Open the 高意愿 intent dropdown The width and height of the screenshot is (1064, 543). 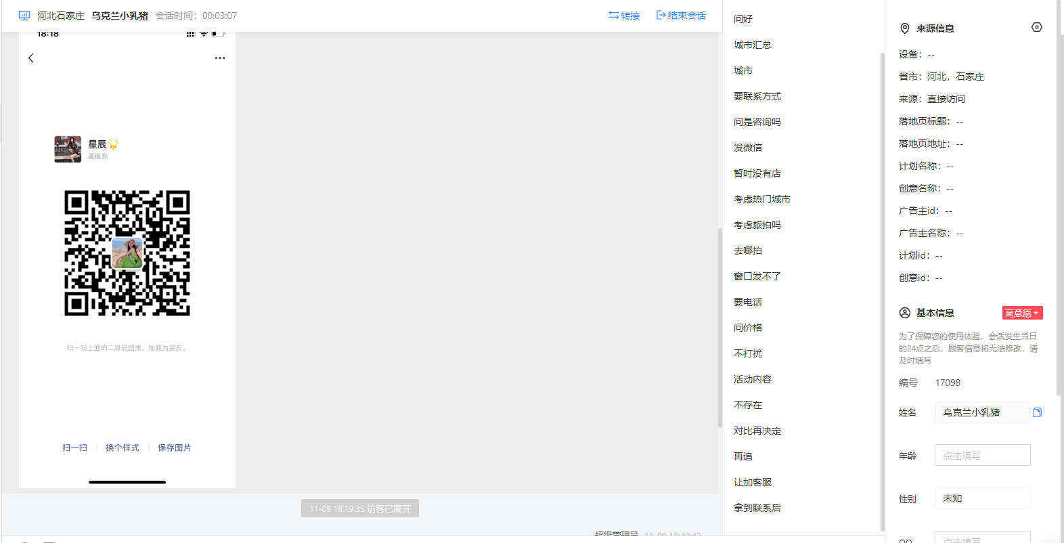(x=1022, y=313)
